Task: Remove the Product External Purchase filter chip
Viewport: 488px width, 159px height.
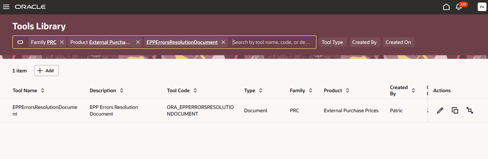Action: (138, 42)
